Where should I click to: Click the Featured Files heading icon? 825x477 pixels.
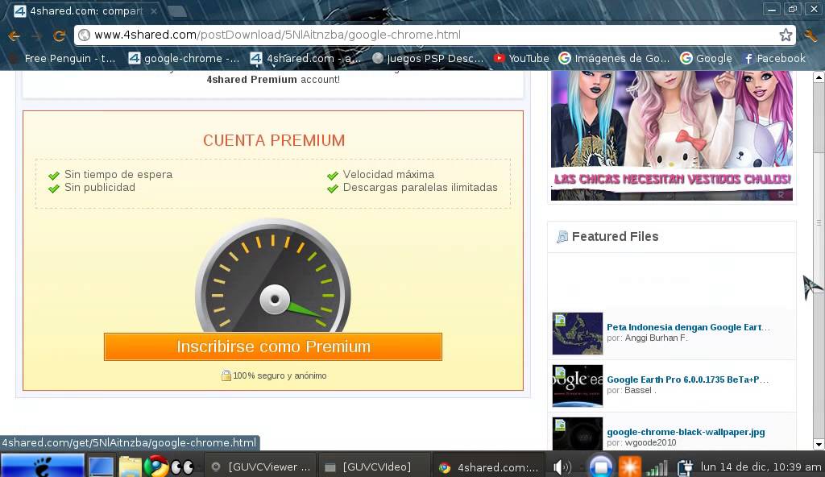point(562,237)
